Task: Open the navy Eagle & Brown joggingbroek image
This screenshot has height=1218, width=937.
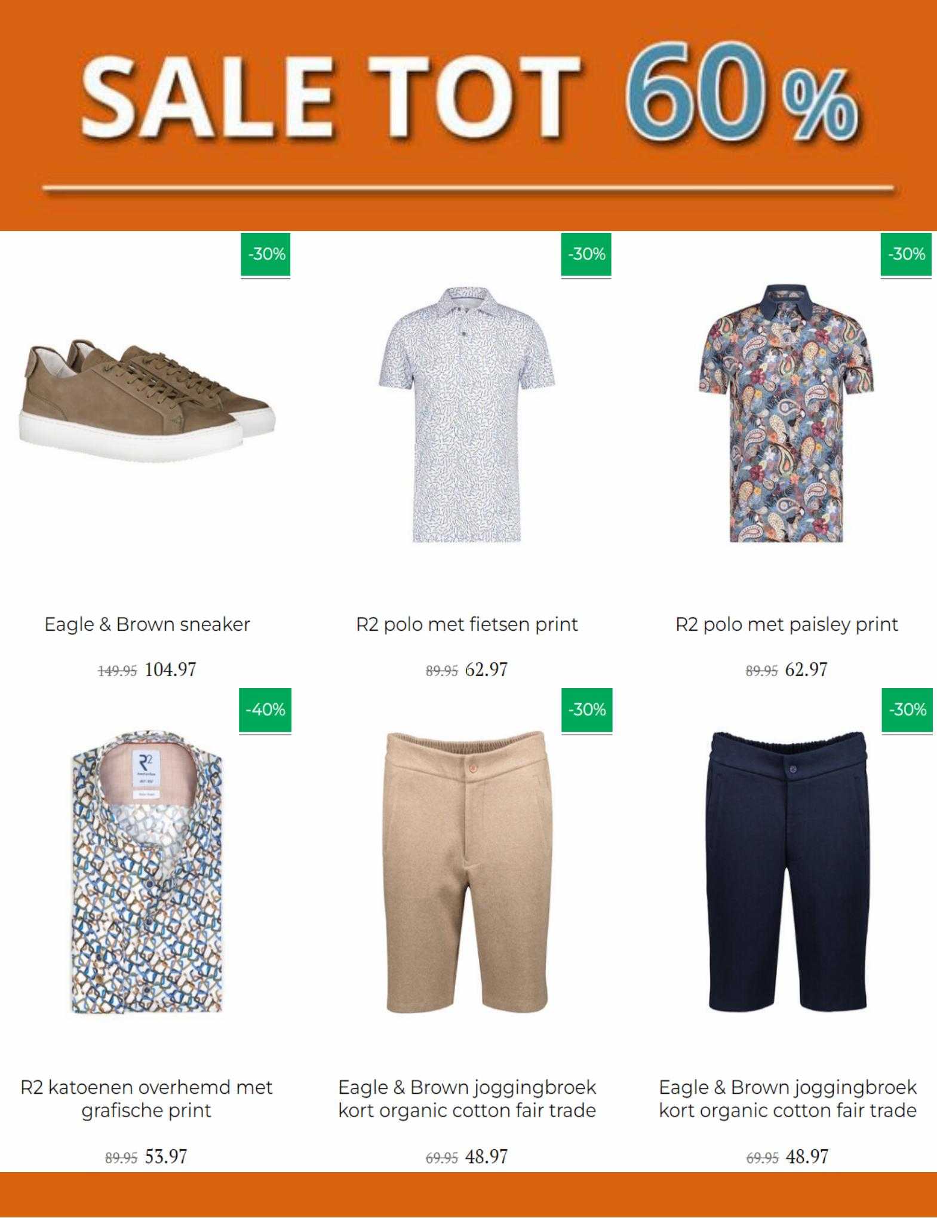Action: pyautogui.click(x=787, y=872)
